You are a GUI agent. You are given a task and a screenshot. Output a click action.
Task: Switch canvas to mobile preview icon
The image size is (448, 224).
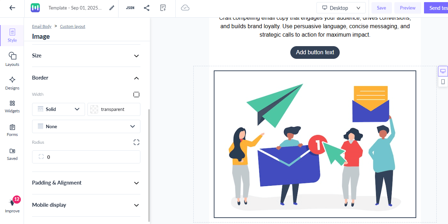(x=443, y=82)
